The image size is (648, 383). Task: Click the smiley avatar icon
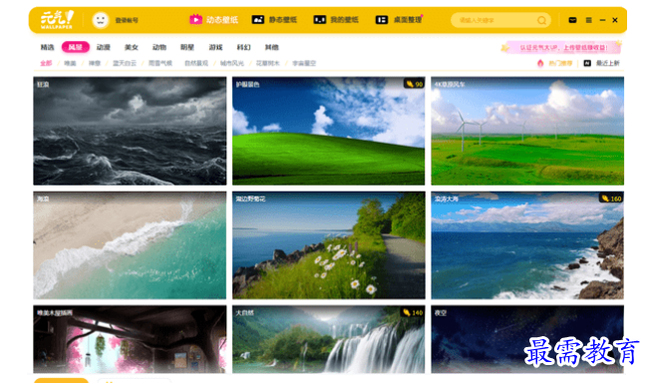tap(101, 20)
